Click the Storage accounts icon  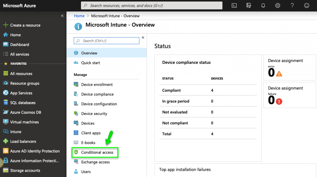click(x=6, y=170)
